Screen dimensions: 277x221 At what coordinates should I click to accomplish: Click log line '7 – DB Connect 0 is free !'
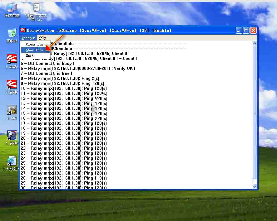point(46,73)
